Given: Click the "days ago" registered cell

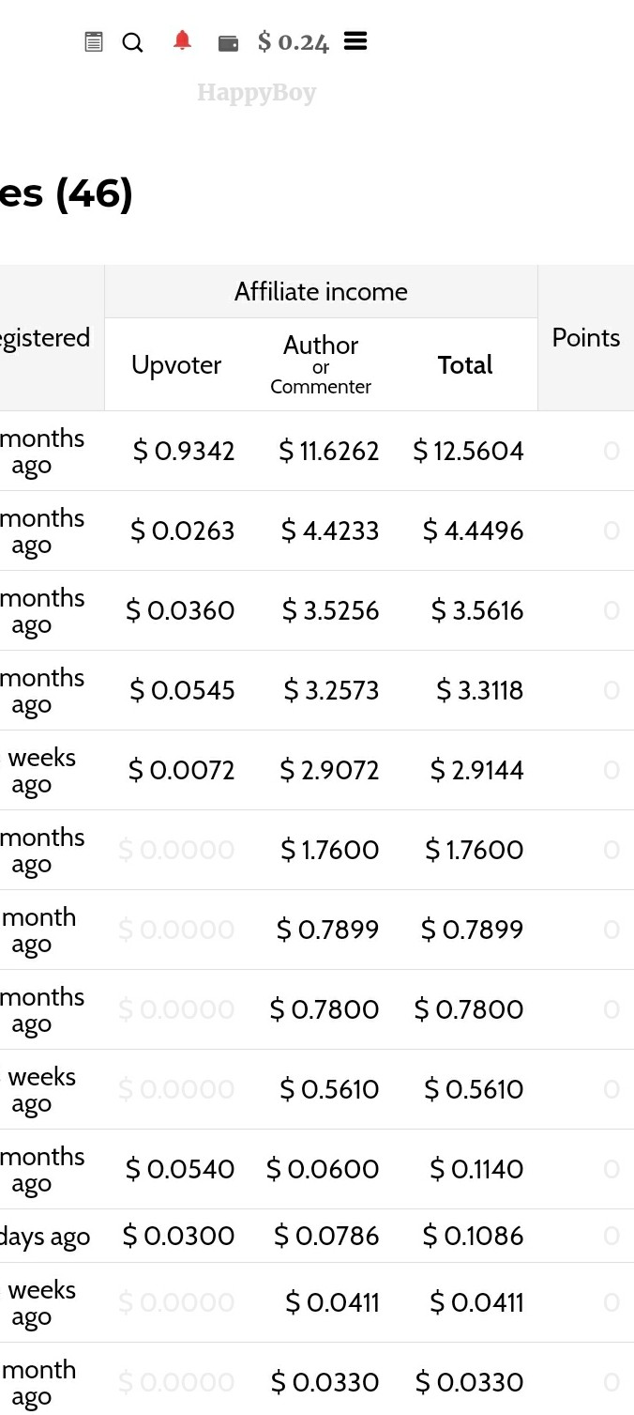Looking at the screenshot, I should [45, 1237].
